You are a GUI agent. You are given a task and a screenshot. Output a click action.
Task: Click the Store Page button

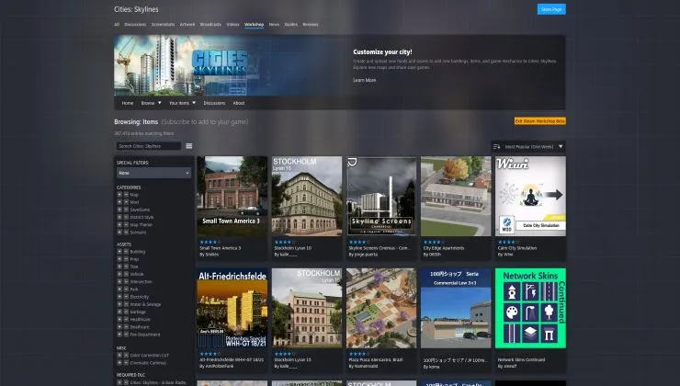pos(550,9)
